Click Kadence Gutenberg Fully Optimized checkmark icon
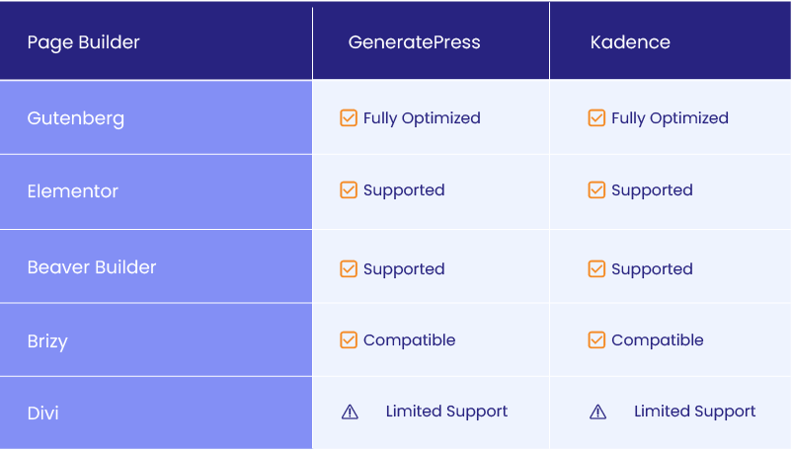Viewport: 792px width, 451px height. tap(596, 118)
